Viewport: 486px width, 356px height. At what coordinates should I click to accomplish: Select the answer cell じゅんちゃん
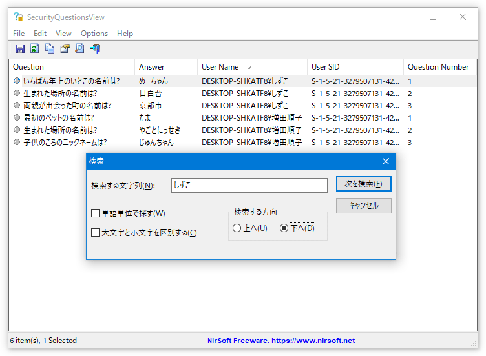156,143
